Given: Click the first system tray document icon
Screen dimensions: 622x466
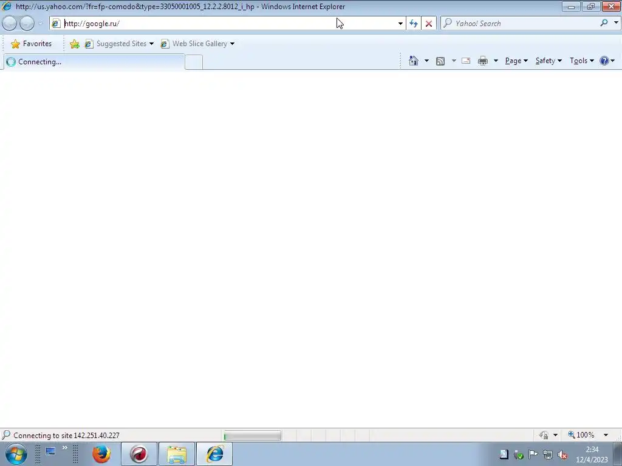Looking at the screenshot, I should point(504,454).
